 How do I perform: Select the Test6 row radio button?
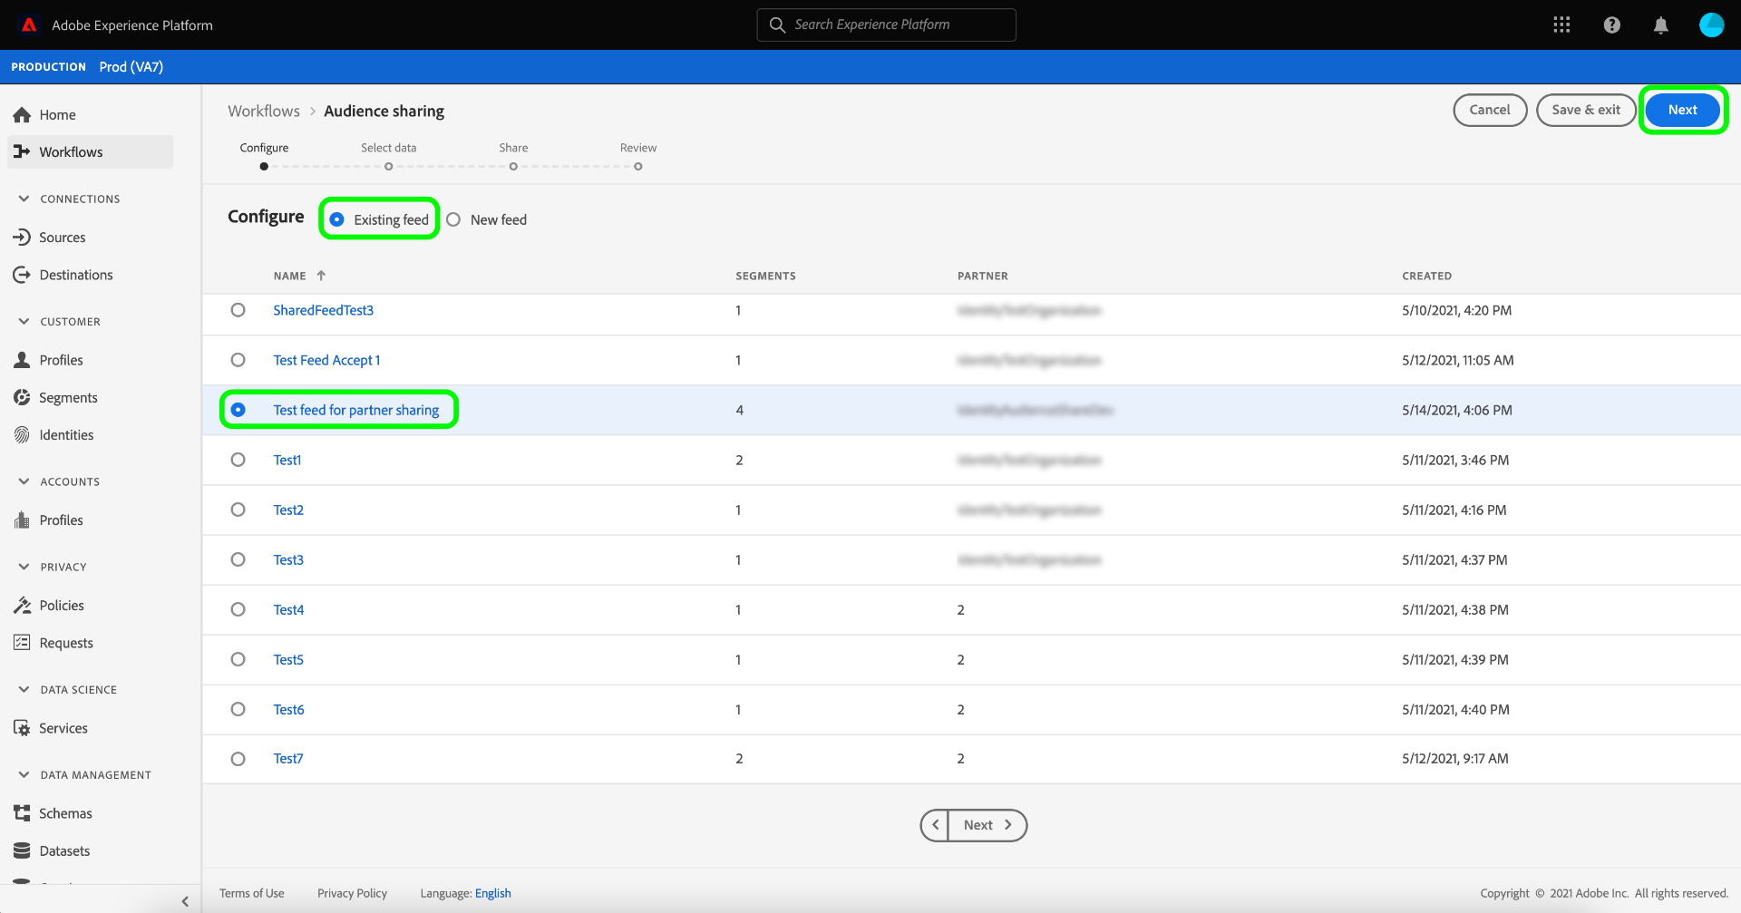click(238, 709)
